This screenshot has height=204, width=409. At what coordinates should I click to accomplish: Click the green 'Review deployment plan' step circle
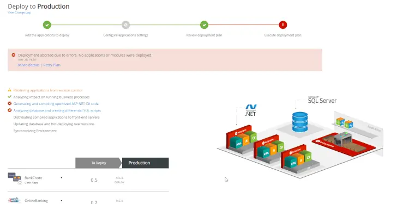[x=204, y=25]
